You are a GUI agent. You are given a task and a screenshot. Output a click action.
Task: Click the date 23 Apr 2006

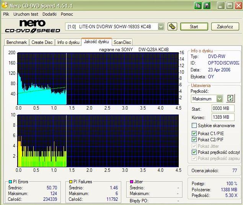point(219,70)
